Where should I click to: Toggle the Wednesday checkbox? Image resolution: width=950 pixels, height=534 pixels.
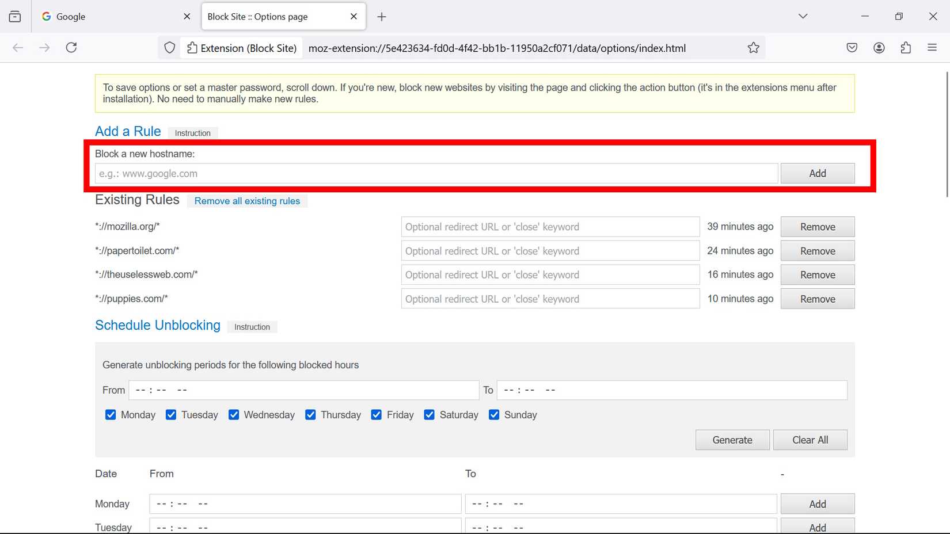click(234, 414)
